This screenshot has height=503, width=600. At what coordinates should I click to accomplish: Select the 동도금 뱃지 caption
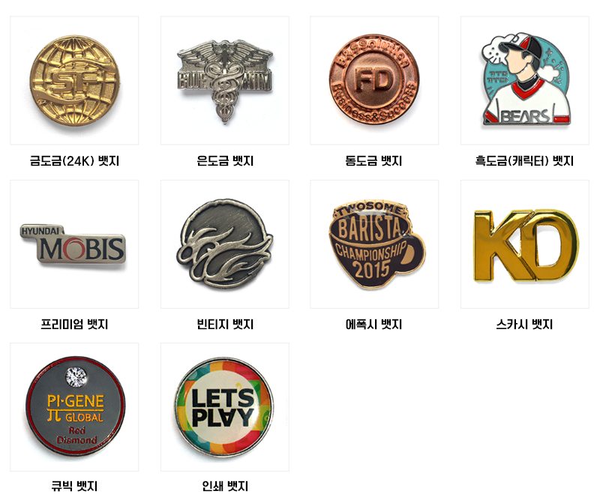point(373,160)
